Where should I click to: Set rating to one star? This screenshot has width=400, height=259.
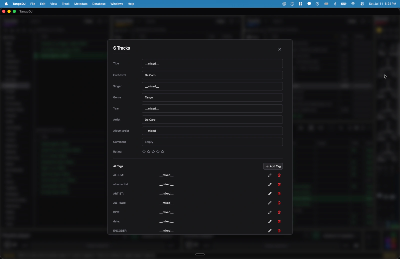point(144,152)
